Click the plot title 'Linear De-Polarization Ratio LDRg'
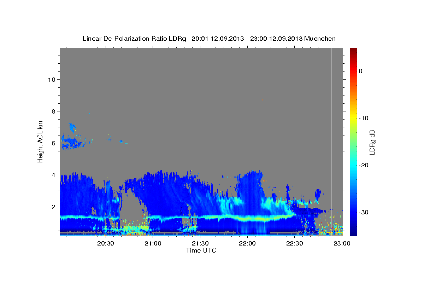Screen dimensions: 424x283 pyautogui.click(x=134, y=39)
